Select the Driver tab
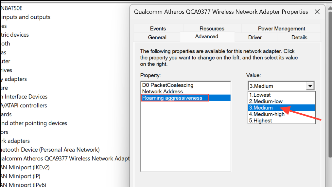Screen dimensions: 332x187 point(255,37)
